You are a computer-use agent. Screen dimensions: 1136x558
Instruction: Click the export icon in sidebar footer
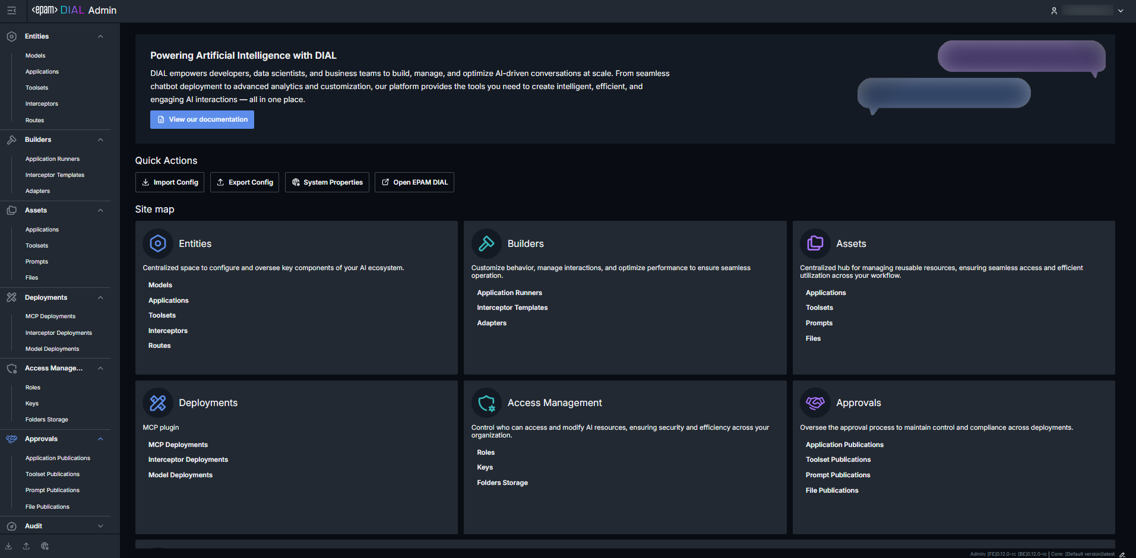click(26, 546)
